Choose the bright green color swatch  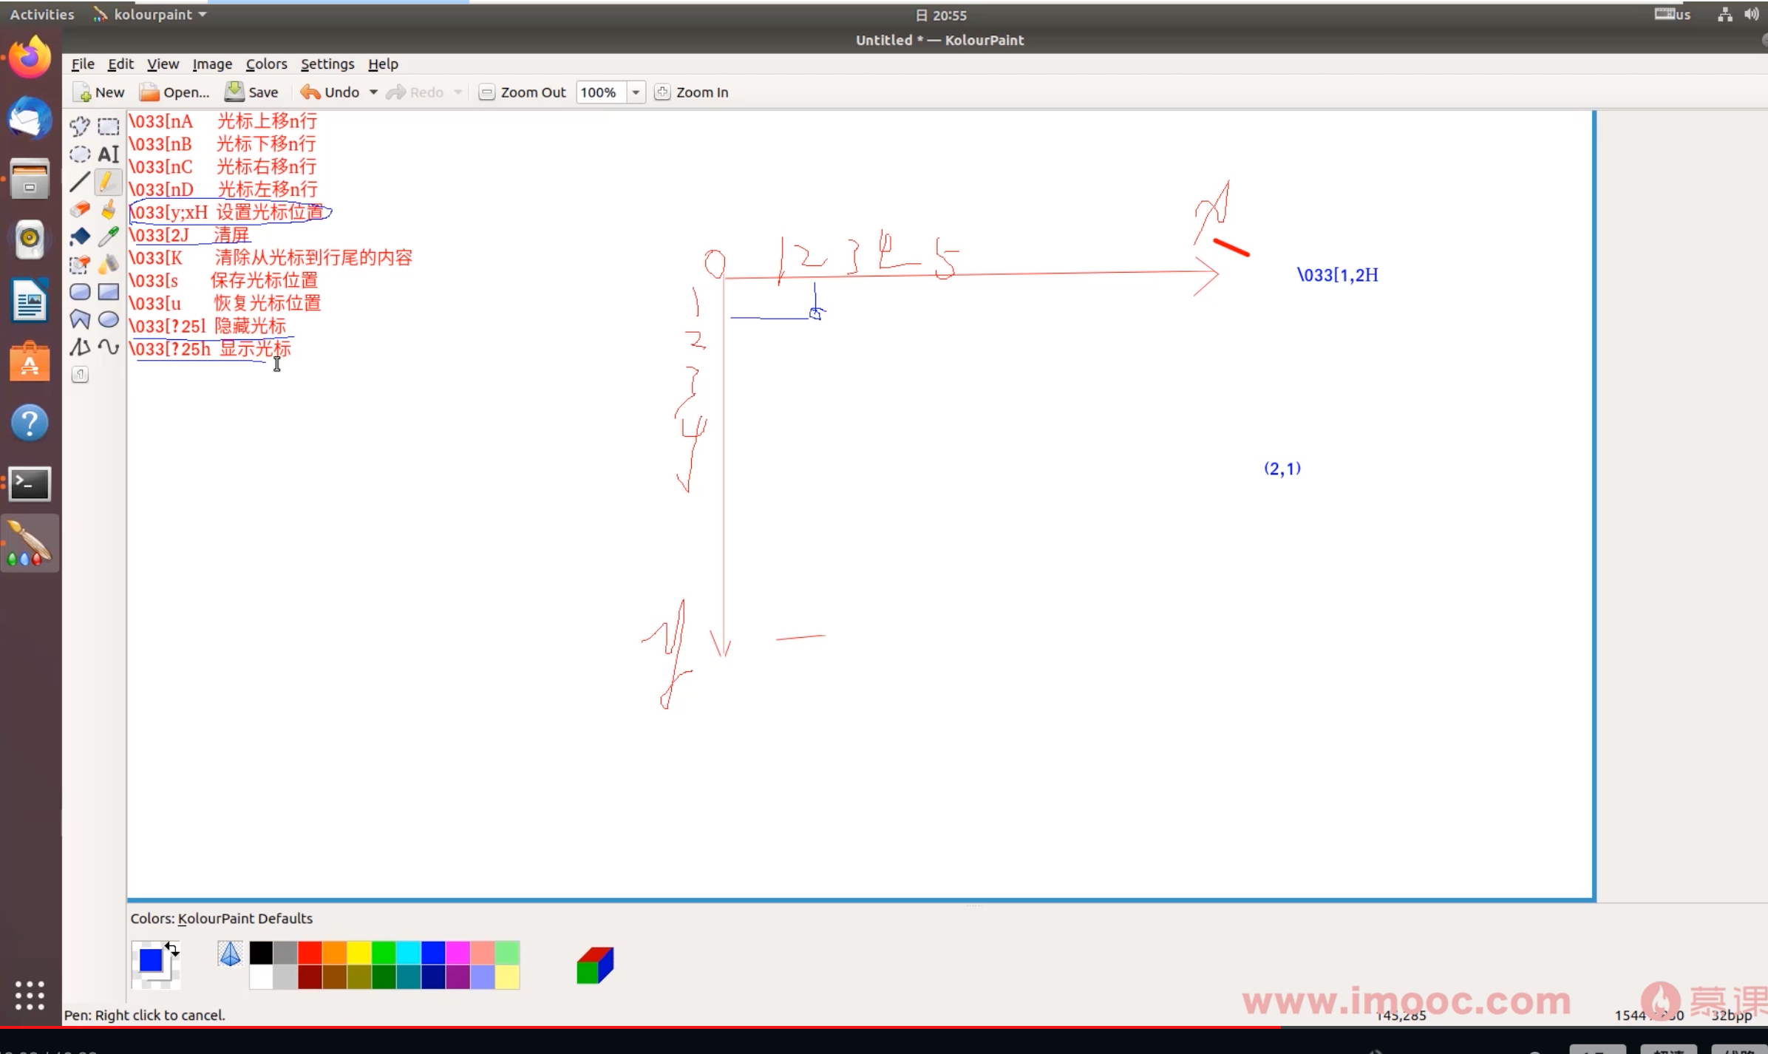[x=384, y=953]
